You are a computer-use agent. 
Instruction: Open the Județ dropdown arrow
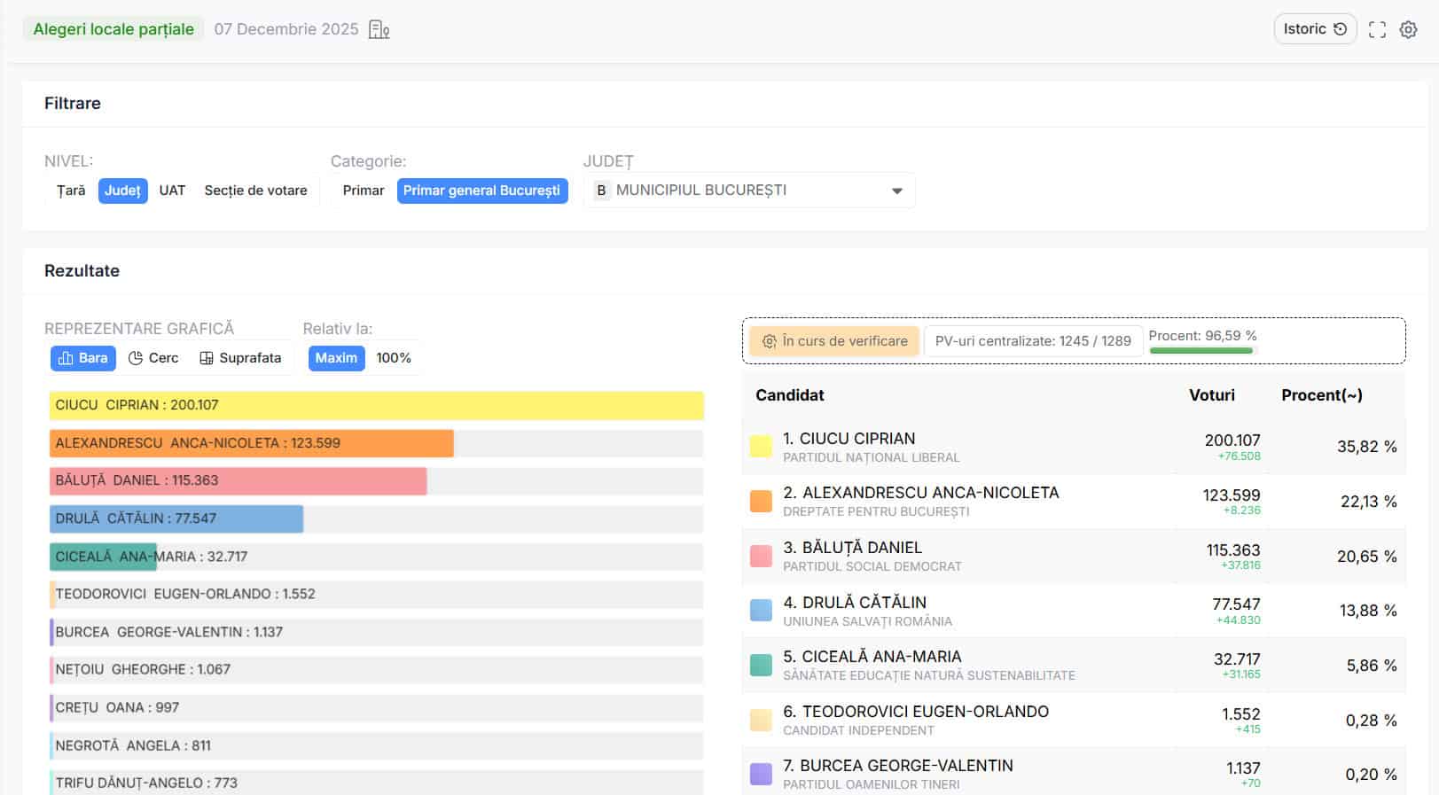click(x=896, y=191)
